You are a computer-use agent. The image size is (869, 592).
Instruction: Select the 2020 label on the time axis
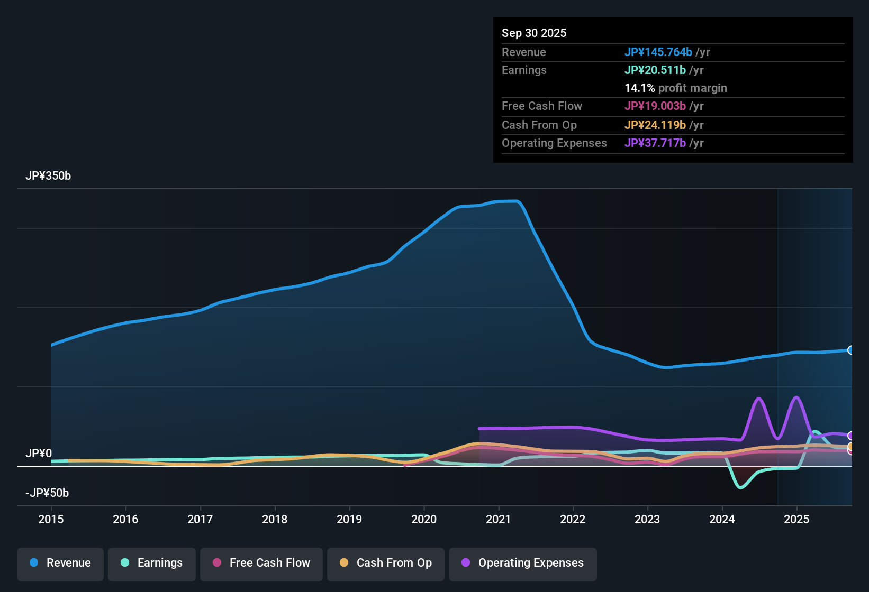[424, 520]
